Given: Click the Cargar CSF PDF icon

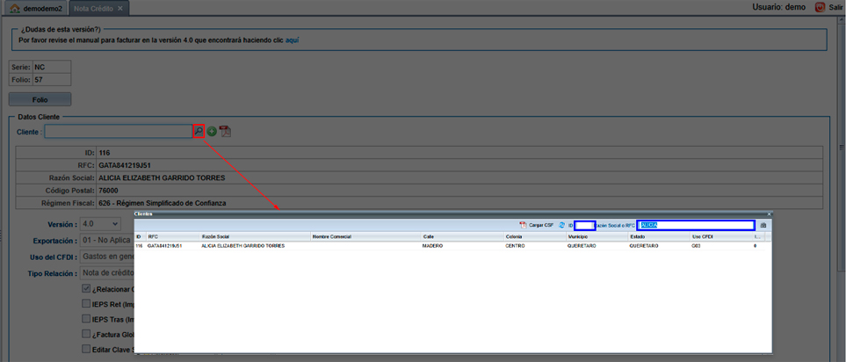Looking at the screenshot, I should tap(523, 225).
